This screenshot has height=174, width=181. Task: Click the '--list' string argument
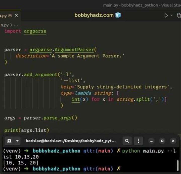(x=72, y=81)
